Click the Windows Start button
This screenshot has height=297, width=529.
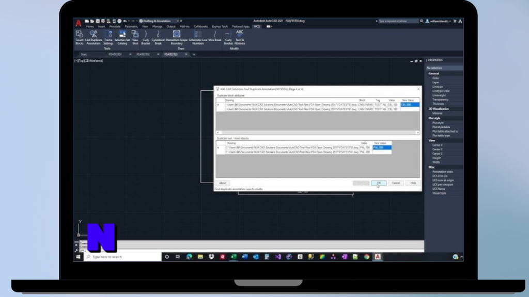pos(79,257)
